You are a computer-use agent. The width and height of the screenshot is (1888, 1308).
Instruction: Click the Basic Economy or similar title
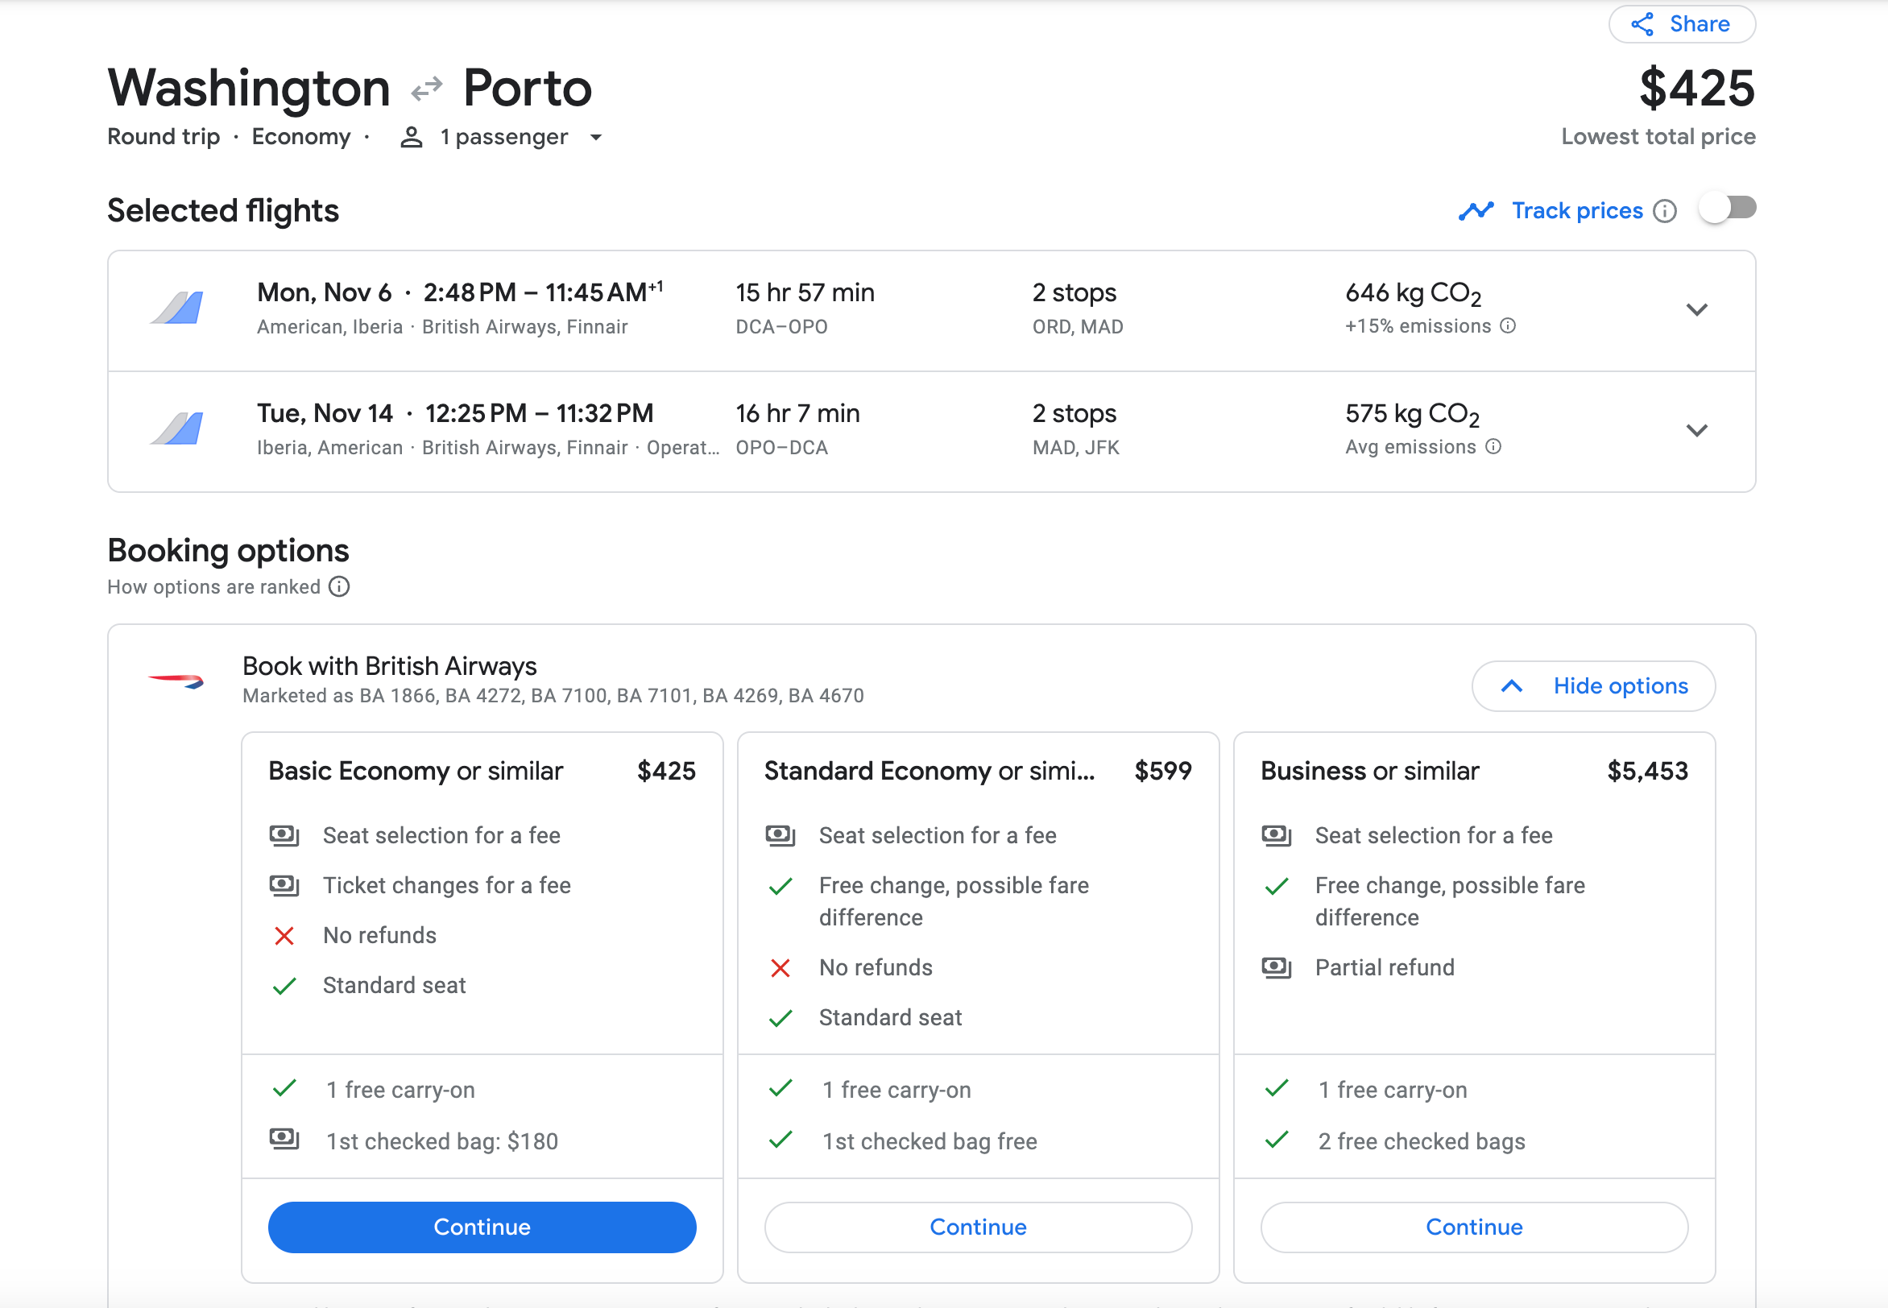pyautogui.click(x=416, y=772)
